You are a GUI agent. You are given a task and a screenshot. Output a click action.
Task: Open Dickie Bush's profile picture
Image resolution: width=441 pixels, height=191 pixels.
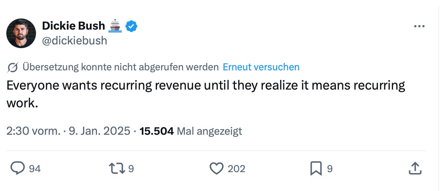tap(21, 33)
